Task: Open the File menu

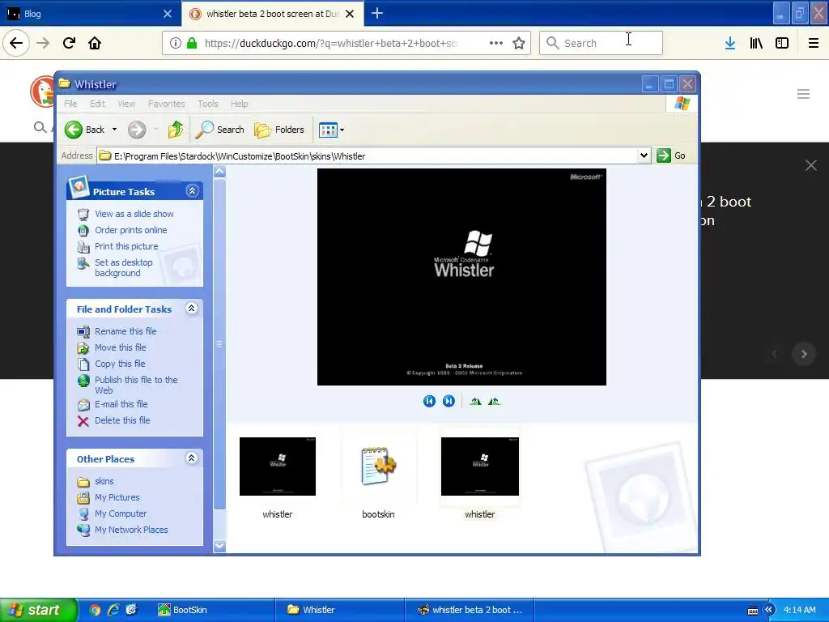Action: (x=71, y=104)
